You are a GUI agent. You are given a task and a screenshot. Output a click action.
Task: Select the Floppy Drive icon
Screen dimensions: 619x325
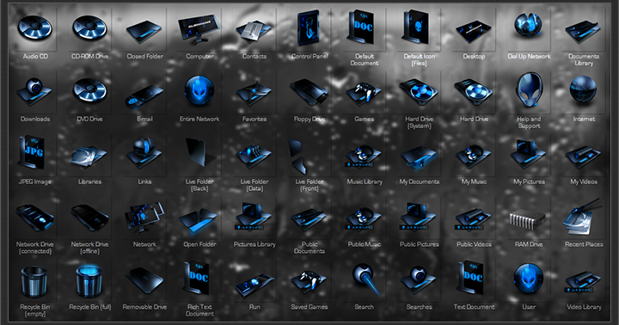coord(309,92)
